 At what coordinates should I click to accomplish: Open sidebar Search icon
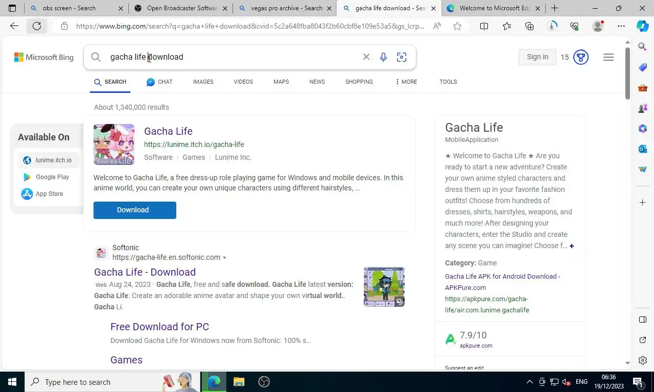643,47
